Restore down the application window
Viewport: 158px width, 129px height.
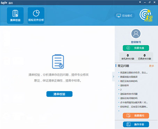pos(150,2)
